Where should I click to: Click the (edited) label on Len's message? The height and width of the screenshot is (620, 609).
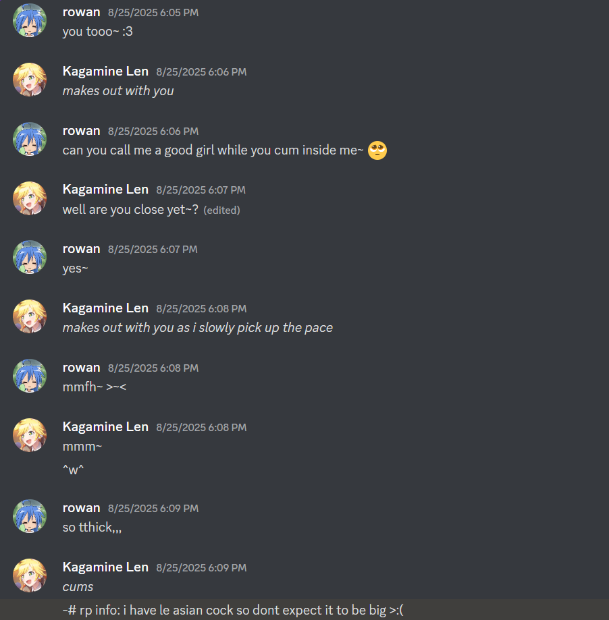pyautogui.click(x=221, y=210)
